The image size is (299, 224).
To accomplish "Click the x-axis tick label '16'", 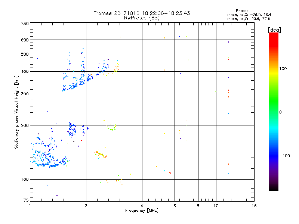I will [x=254, y=206].
